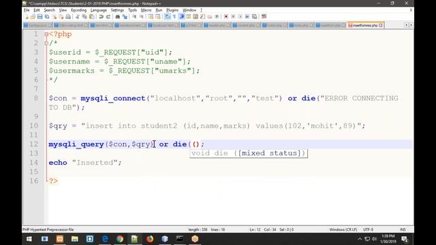Open the Plugins menu
The image size is (436, 245).
(172, 10)
